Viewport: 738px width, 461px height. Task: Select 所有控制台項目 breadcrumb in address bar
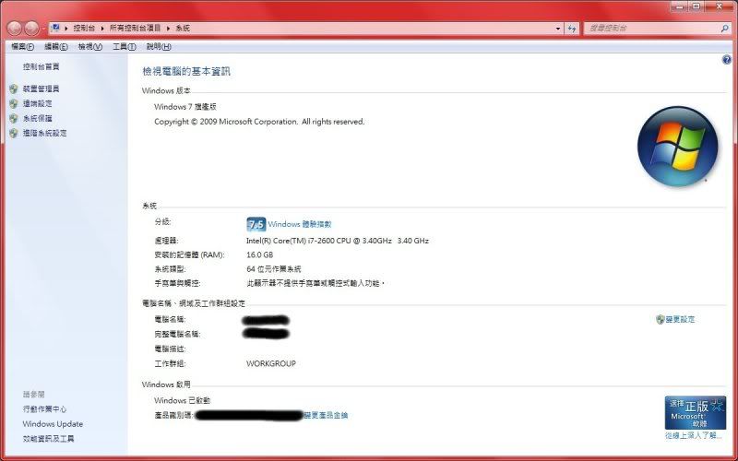pyautogui.click(x=135, y=29)
